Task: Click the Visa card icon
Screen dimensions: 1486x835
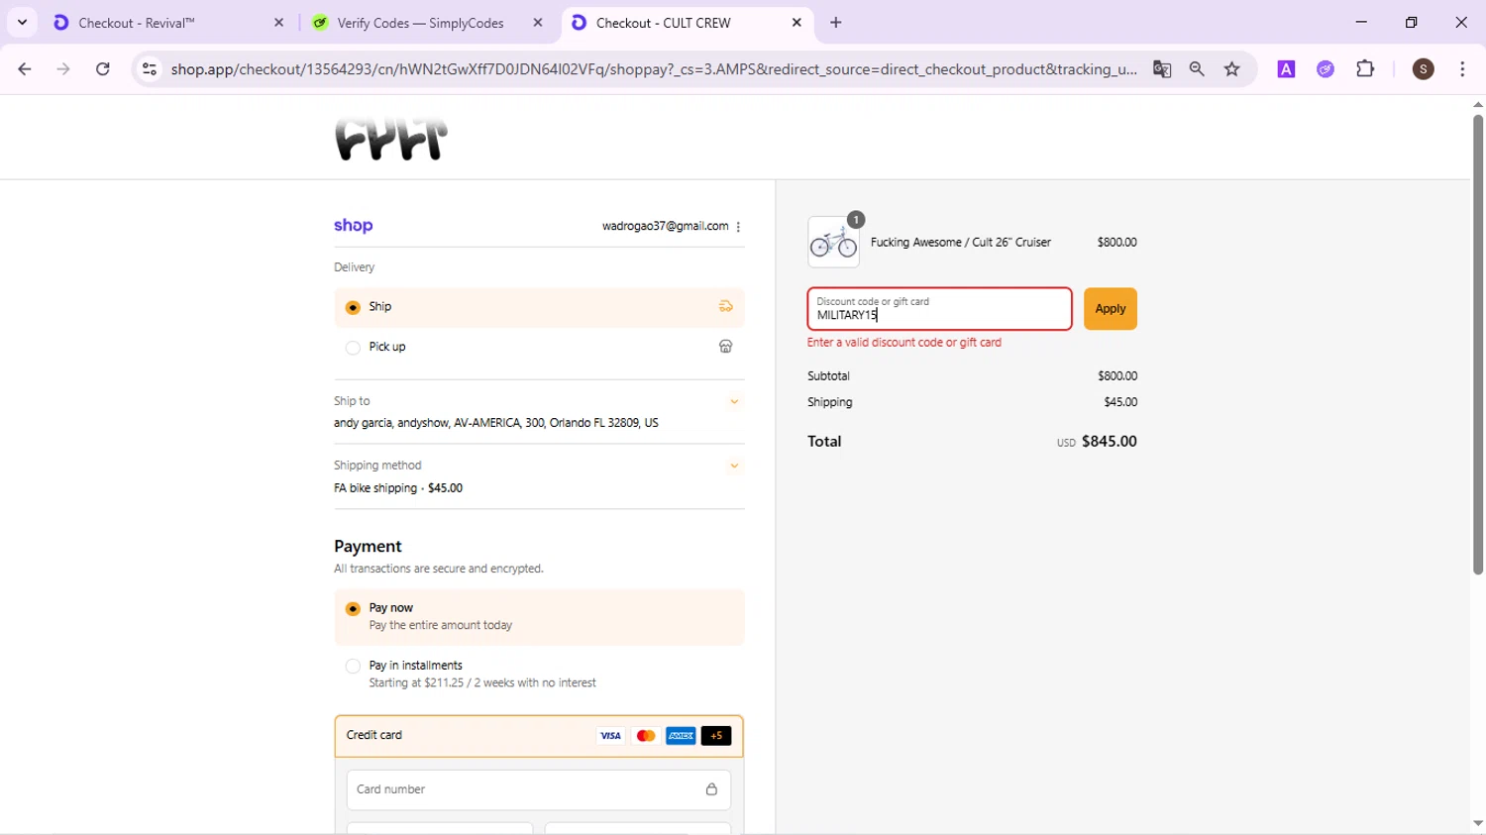Action: click(x=610, y=736)
